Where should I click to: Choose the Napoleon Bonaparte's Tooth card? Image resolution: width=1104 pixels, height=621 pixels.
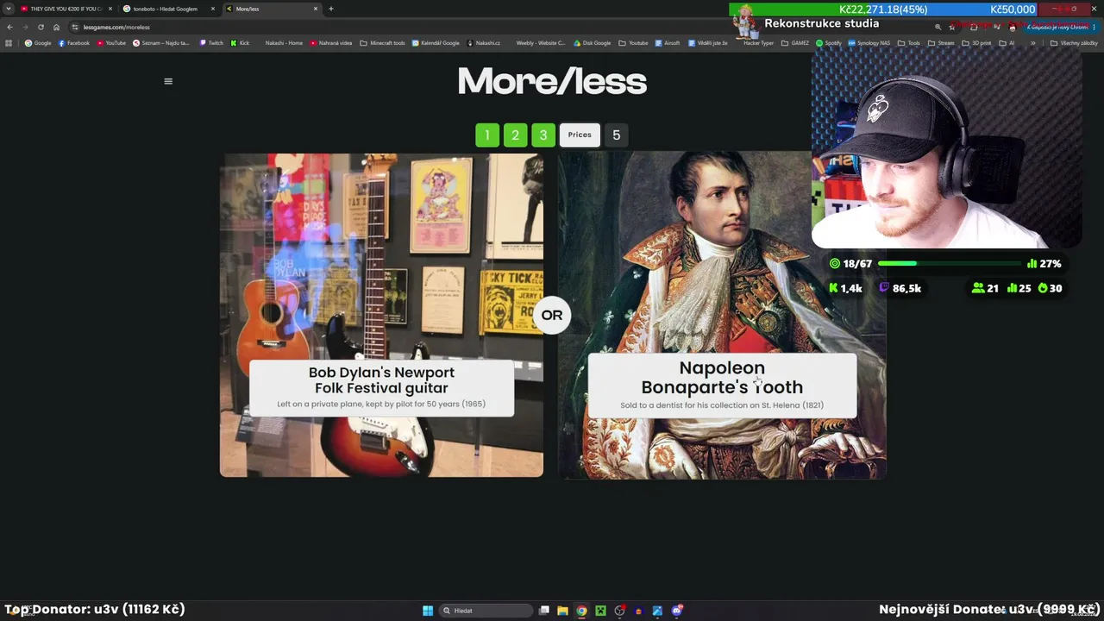722,315
